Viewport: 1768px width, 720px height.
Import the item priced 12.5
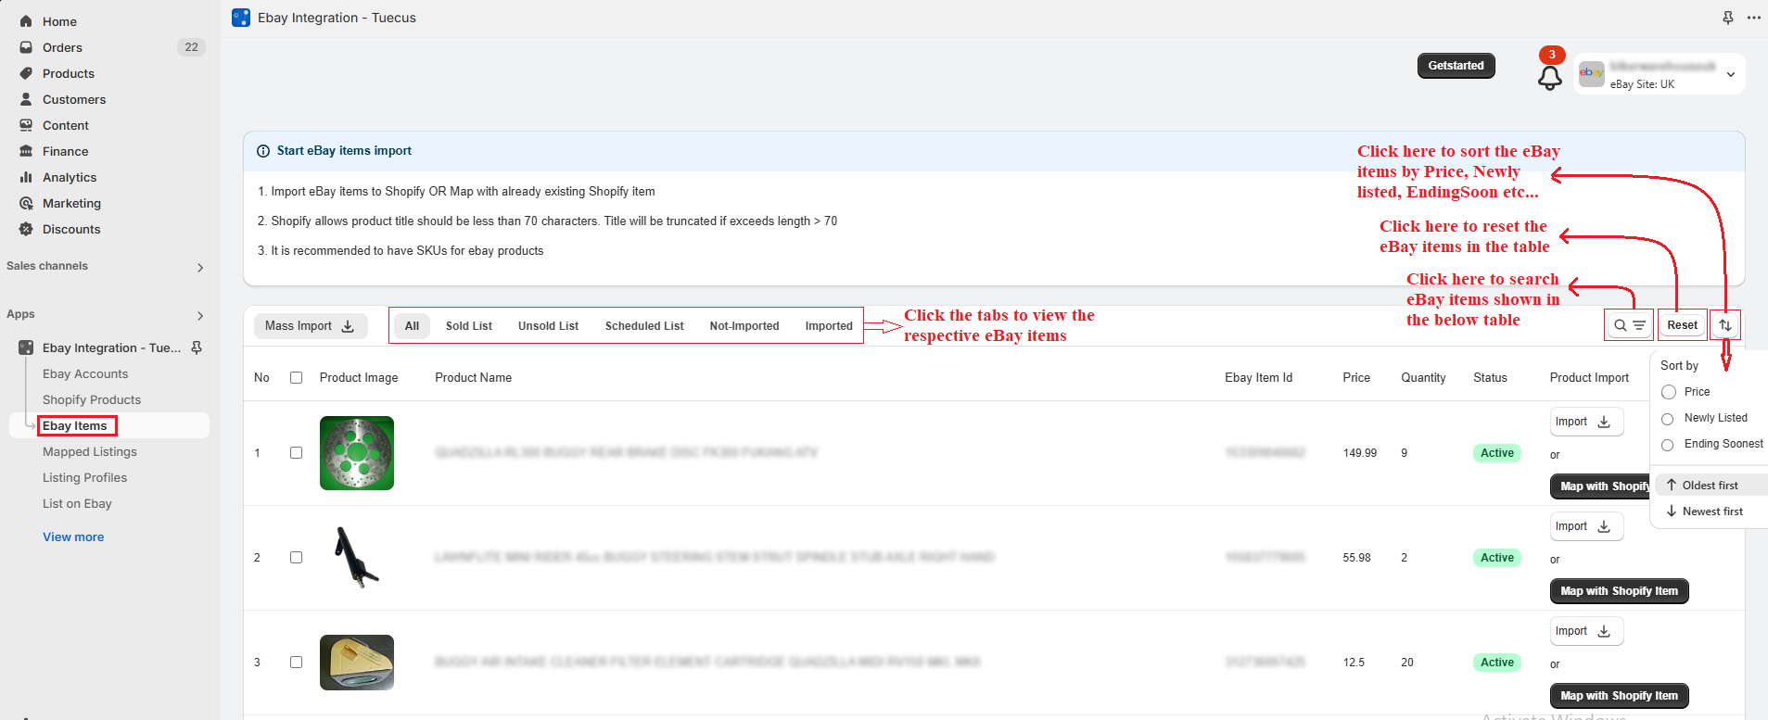pos(1586,631)
